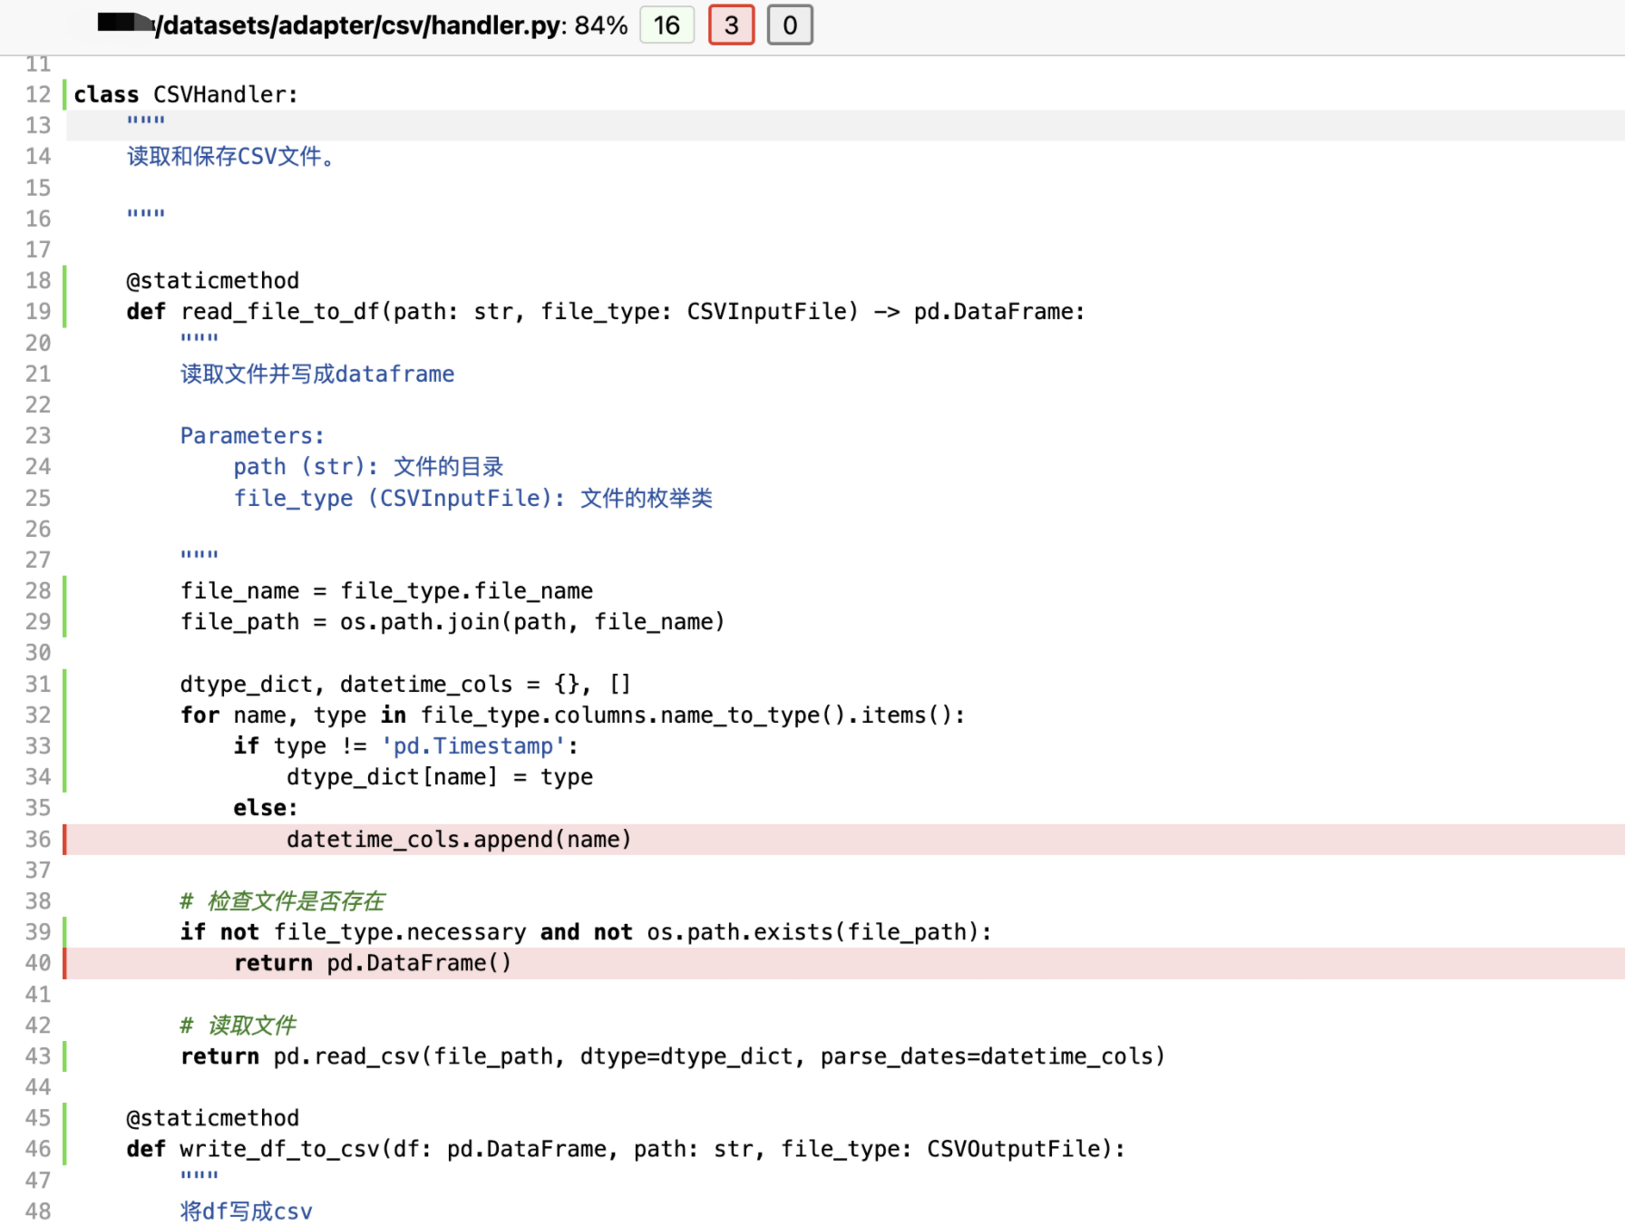Click the 'for name, type in' loop line
1625x1226 pixels.
tap(572, 715)
